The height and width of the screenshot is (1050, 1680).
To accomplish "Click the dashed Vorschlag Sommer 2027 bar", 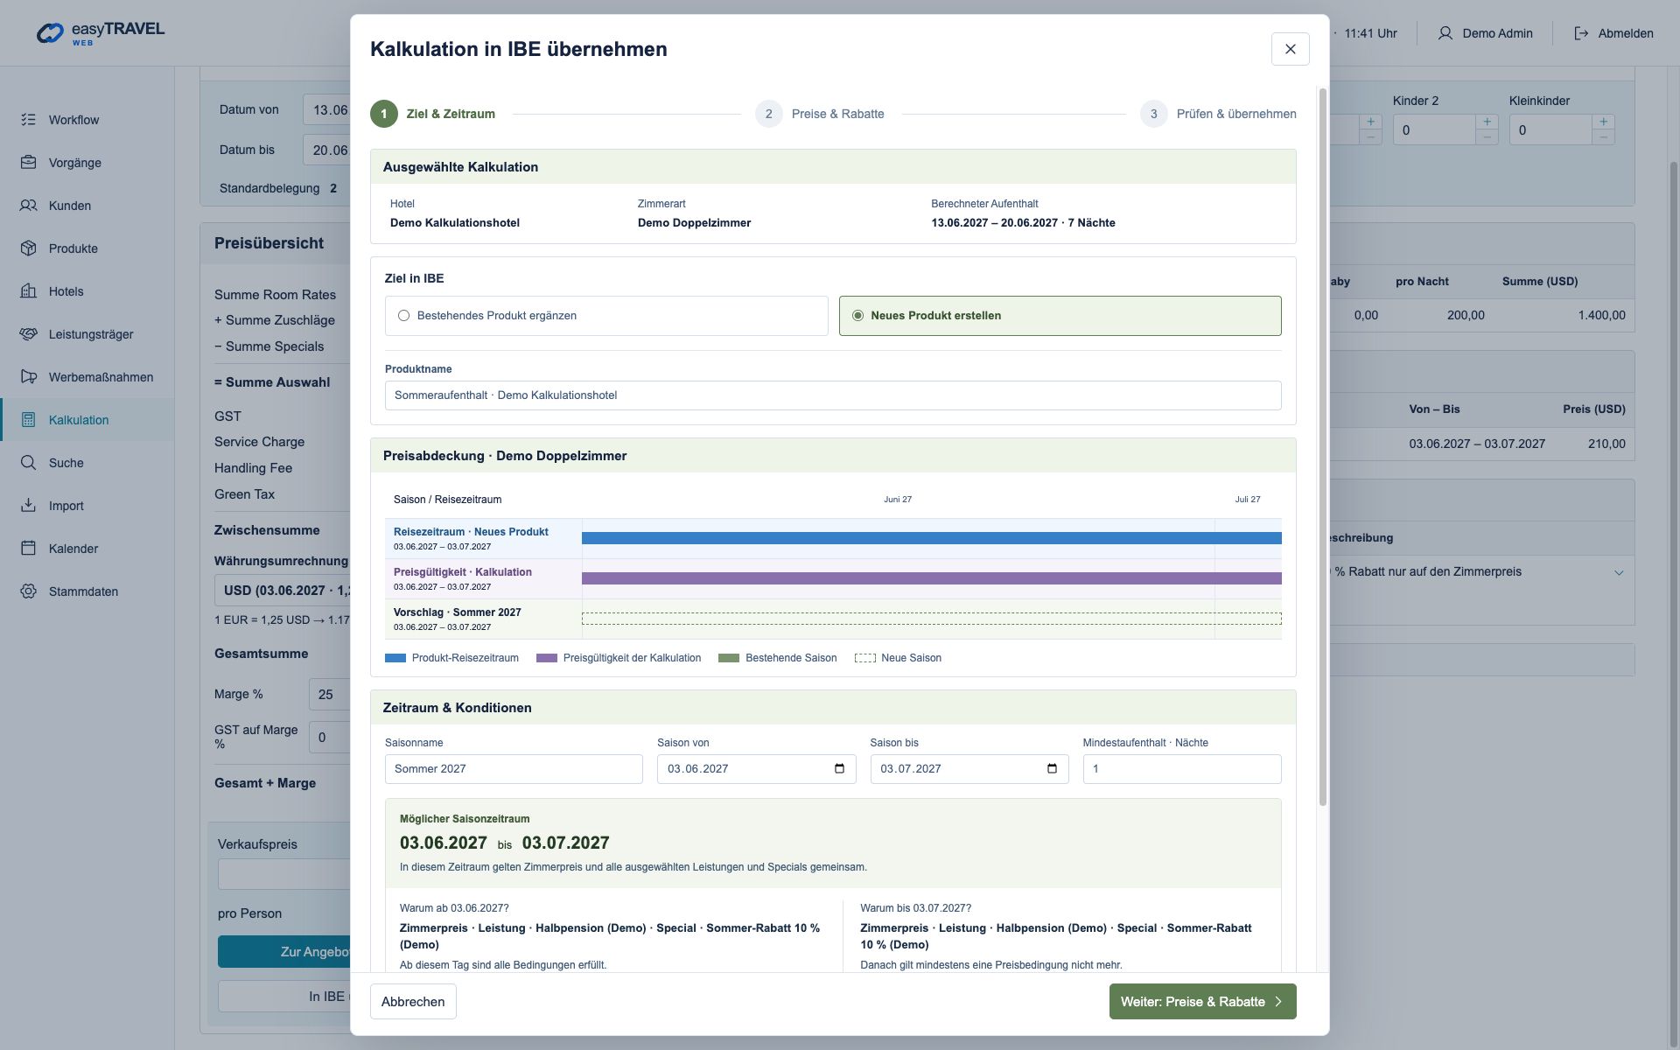I will pyautogui.click(x=931, y=619).
